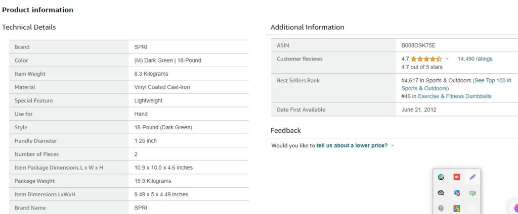The image size is (518, 214).
Task: Click the Handle Diameter 1.25 inch value
Action: [x=145, y=141]
